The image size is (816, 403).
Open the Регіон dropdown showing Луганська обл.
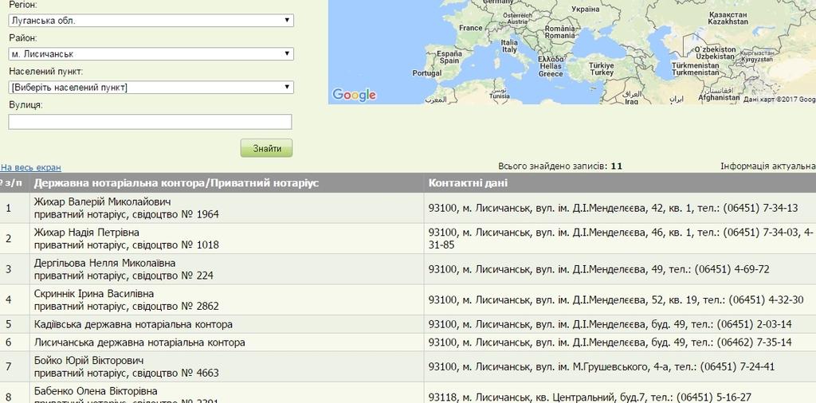pyautogui.click(x=151, y=21)
